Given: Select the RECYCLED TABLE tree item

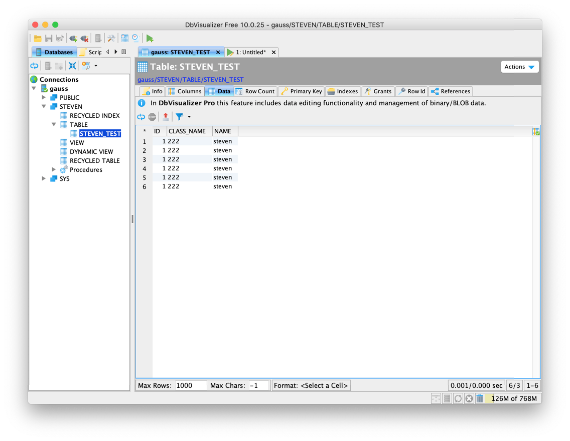Looking at the screenshot, I should click(94, 161).
